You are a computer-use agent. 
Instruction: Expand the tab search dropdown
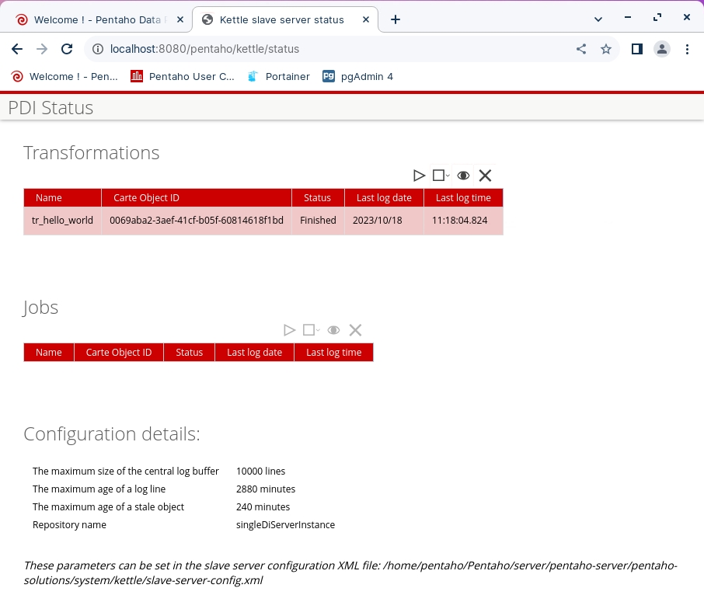(598, 19)
